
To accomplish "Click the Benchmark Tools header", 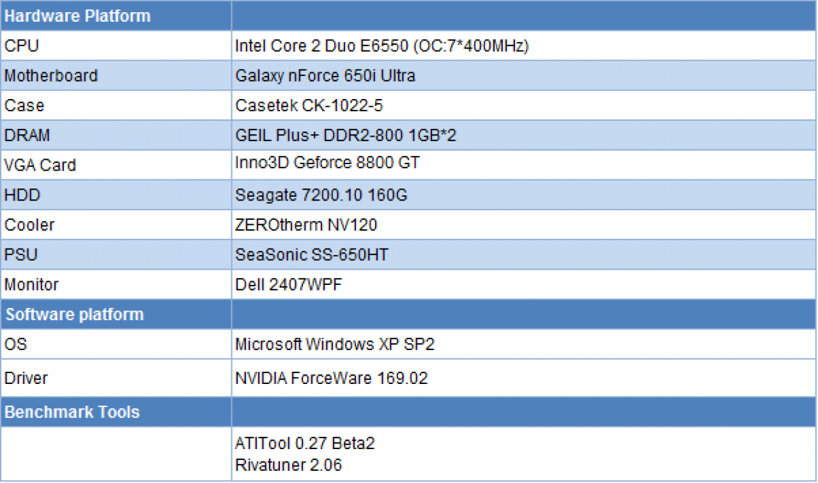I will (116, 412).
